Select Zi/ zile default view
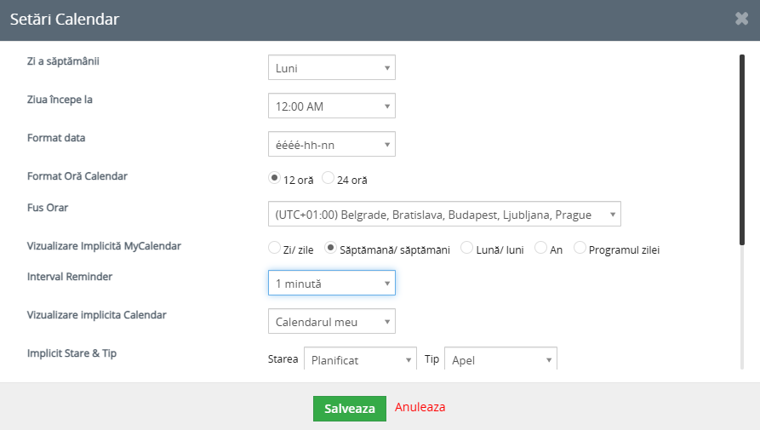 tap(274, 248)
